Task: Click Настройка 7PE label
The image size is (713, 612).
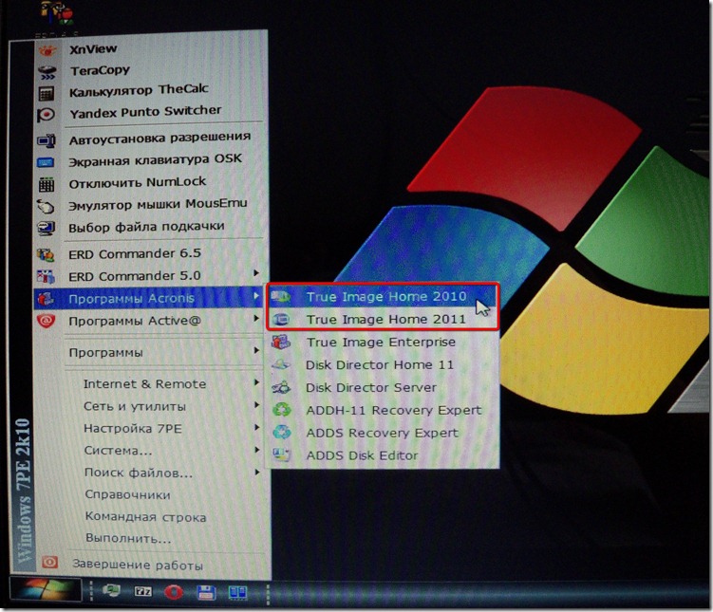Action: (x=133, y=429)
